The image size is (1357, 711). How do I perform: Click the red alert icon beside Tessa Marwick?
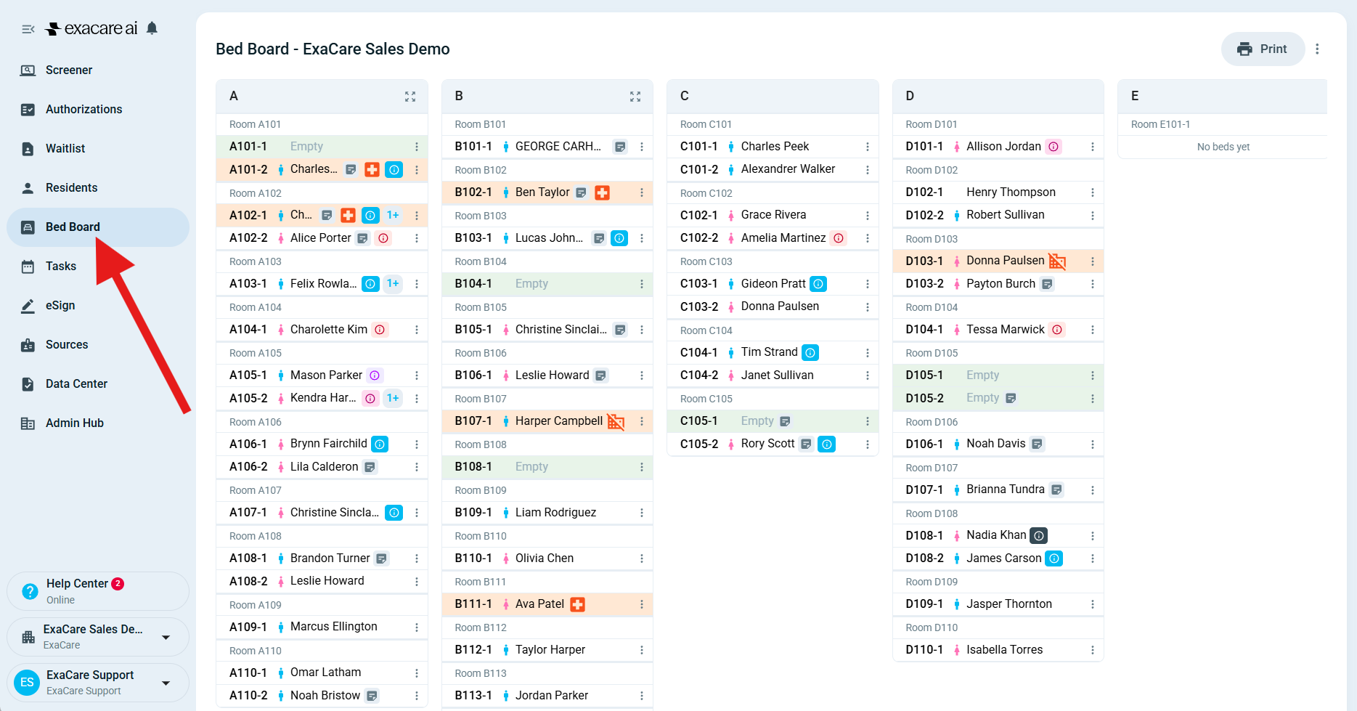[1057, 330]
